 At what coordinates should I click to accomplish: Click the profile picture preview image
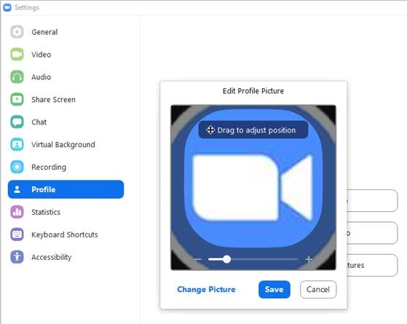tap(253, 187)
